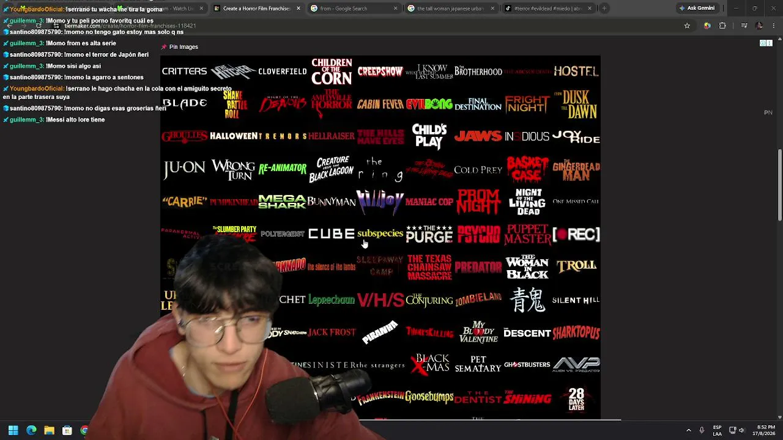
Task: Open the Extensions puzzle icon
Action: point(722,26)
